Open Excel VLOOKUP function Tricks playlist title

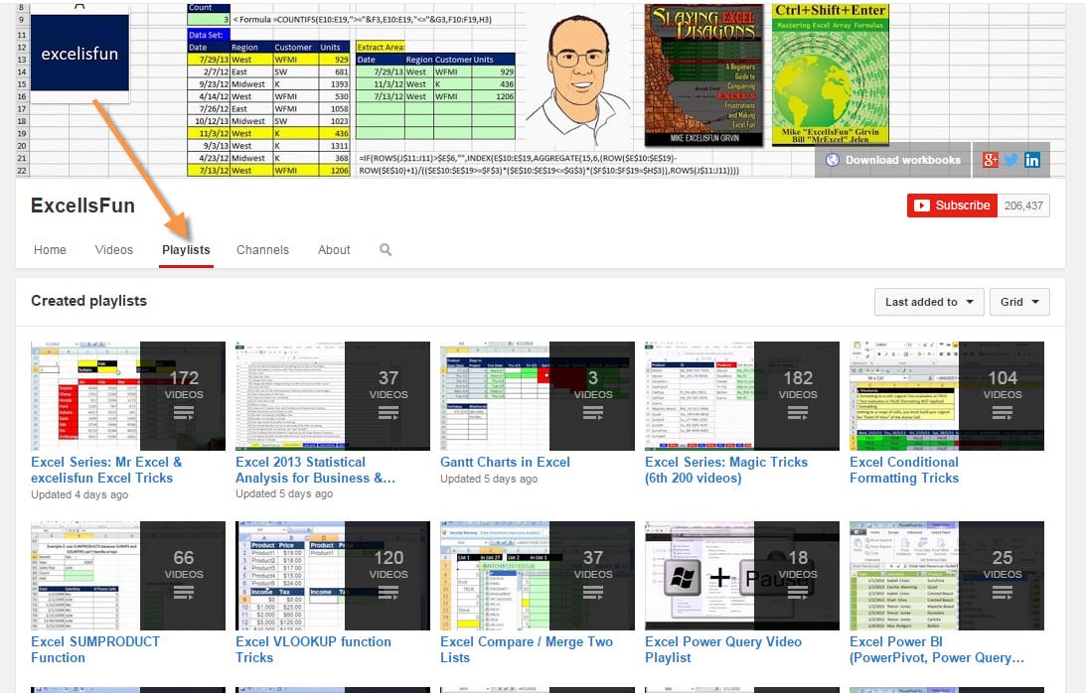click(x=313, y=649)
